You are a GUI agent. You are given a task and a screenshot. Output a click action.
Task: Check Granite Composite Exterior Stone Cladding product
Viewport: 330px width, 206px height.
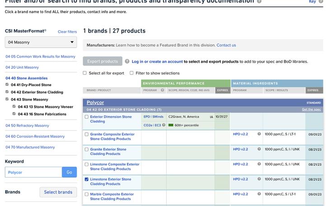pos(86,134)
